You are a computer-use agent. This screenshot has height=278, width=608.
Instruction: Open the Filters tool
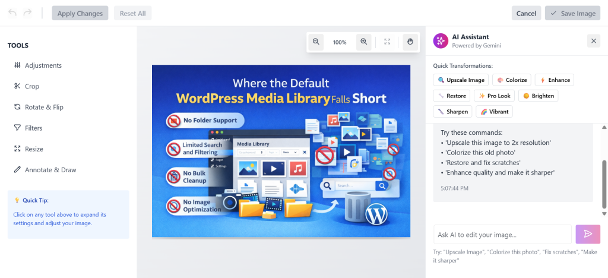(33, 128)
